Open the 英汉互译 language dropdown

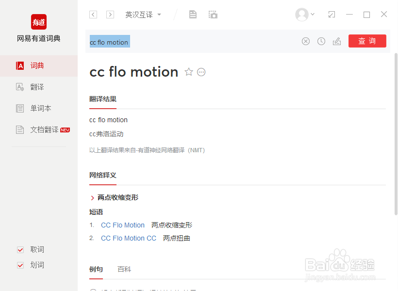tap(143, 15)
